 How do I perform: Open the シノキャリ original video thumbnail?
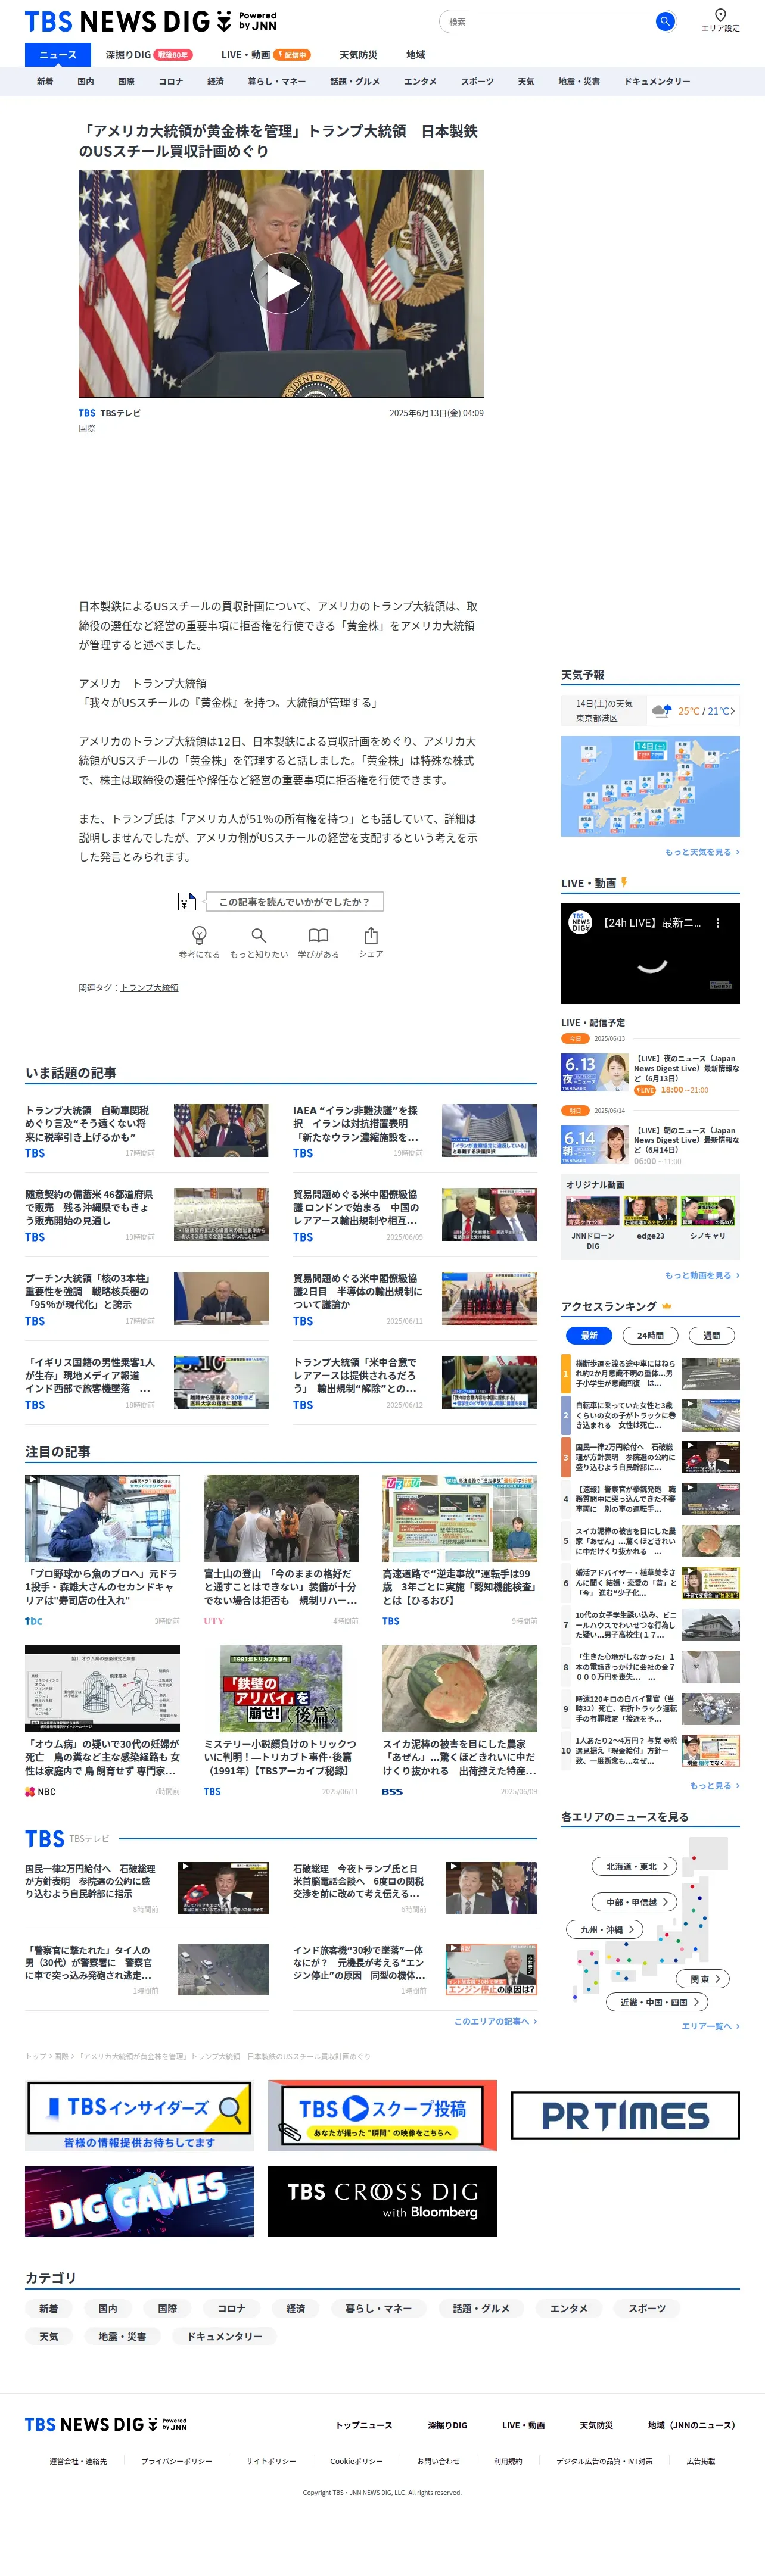click(708, 1210)
